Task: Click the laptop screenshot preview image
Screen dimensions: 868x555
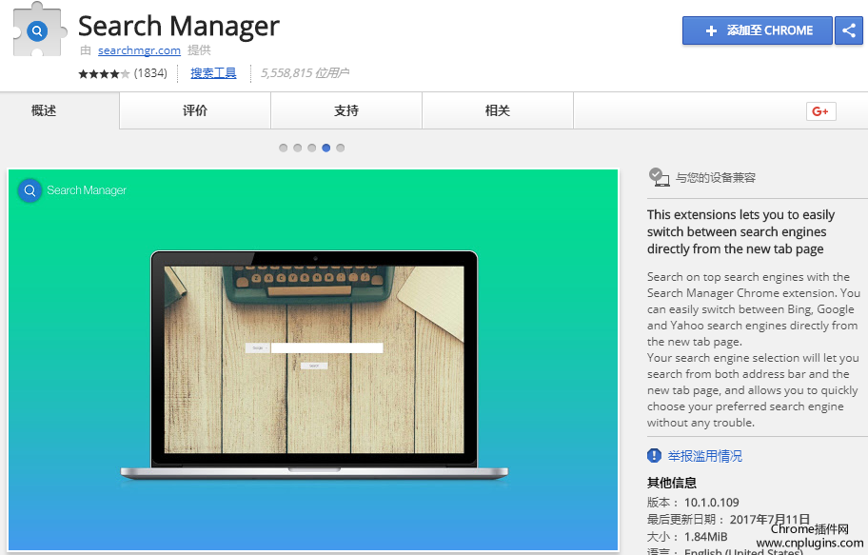Action: (313, 360)
